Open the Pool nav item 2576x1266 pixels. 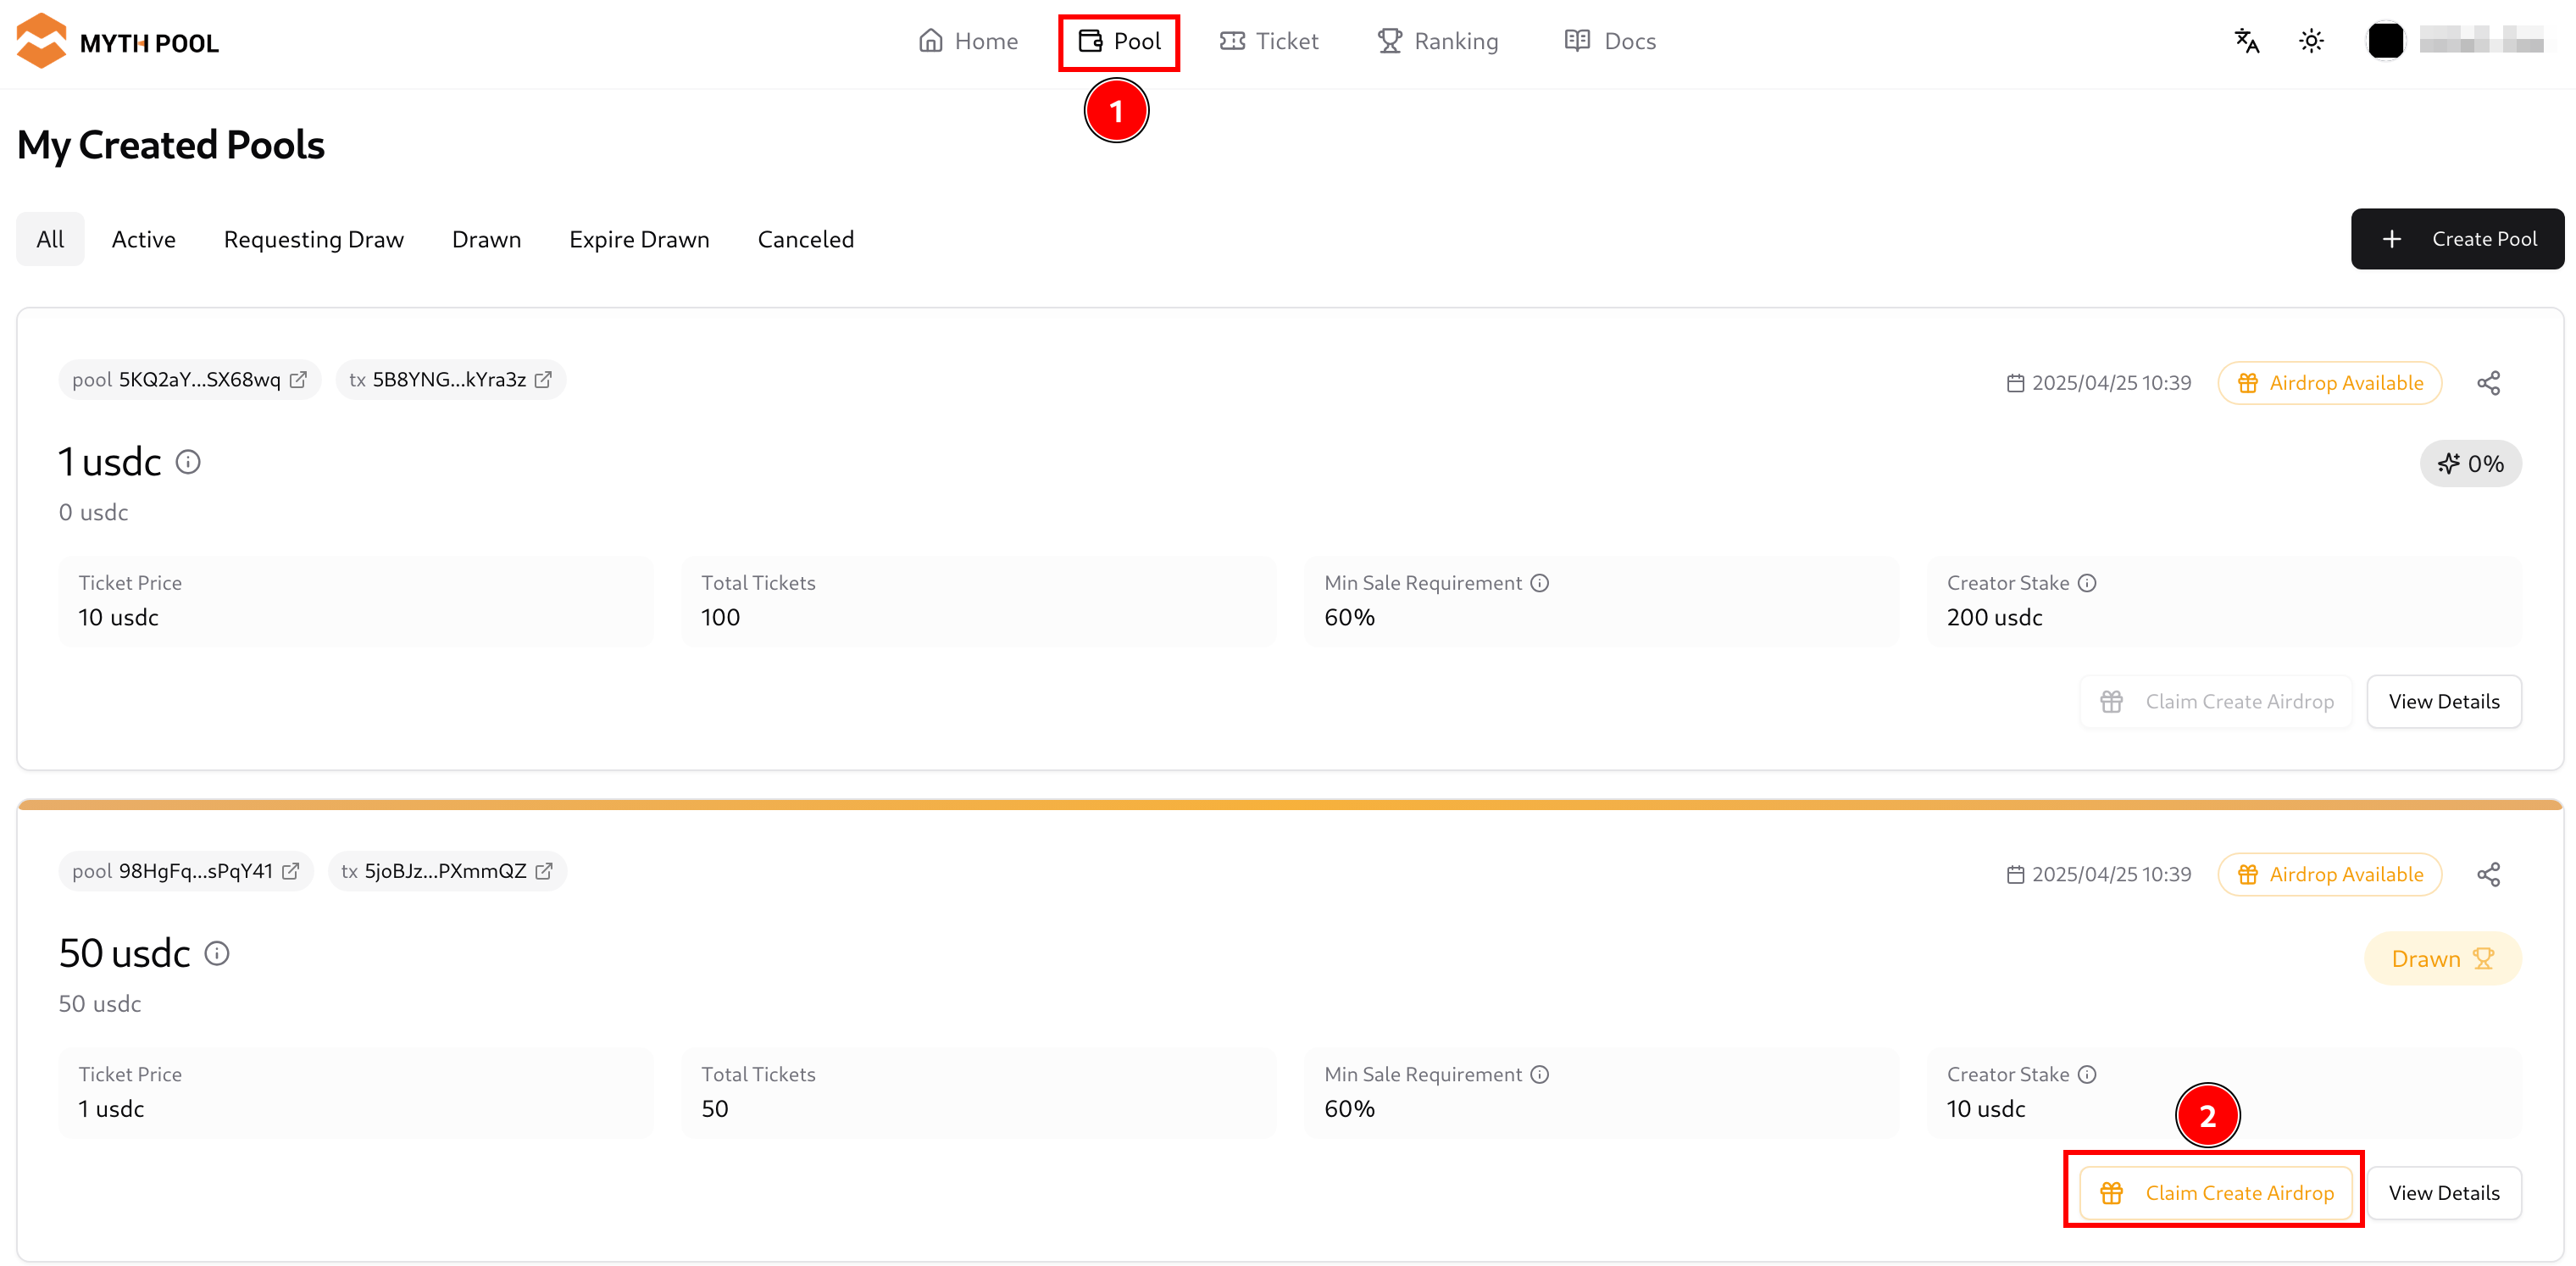click(1119, 41)
